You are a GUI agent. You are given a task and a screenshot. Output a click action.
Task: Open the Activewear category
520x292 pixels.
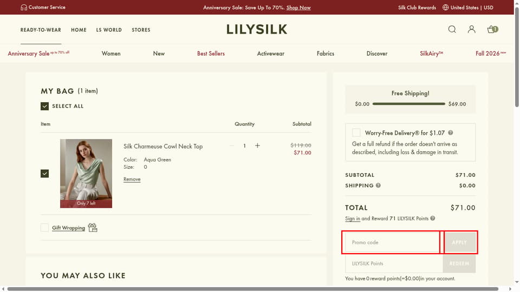pos(271,54)
